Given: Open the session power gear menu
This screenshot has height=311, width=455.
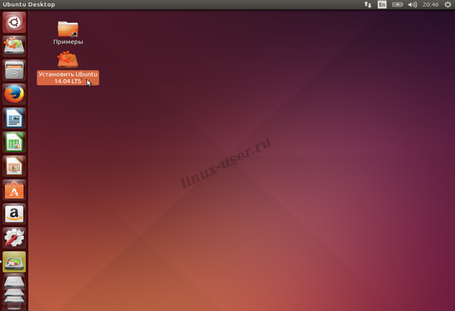Looking at the screenshot, I should (448, 4).
